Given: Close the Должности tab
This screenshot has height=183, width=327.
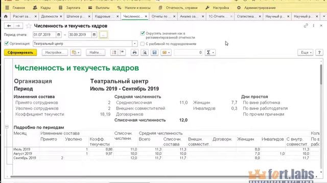Looking at the screenshot, I should (61, 16).
